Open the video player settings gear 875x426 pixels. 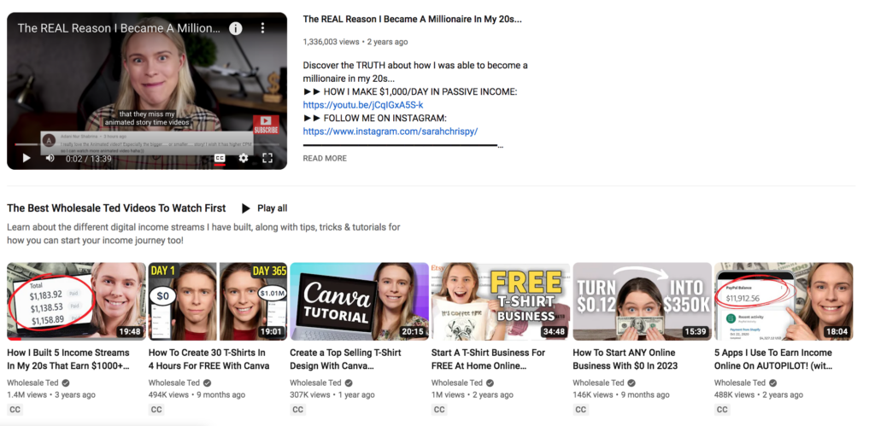[x=244, y=158]
